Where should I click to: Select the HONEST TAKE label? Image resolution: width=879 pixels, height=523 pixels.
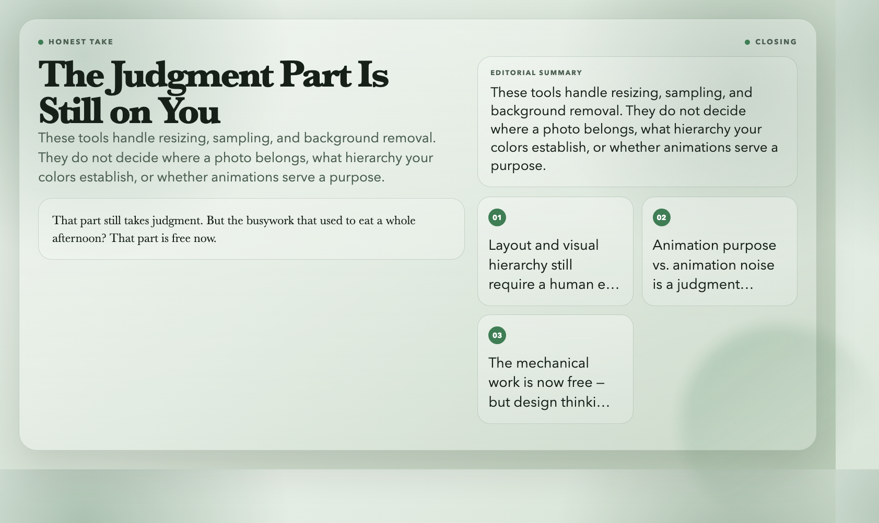(x=81, y=42)
